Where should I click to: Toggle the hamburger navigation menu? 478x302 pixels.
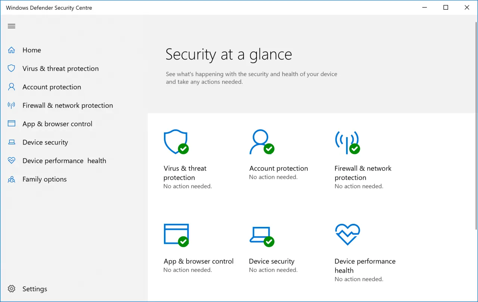coord(11,26)
